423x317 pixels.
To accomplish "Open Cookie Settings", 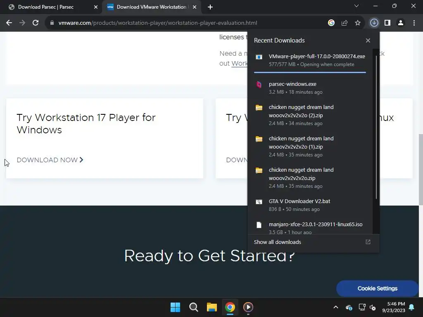I will (377, 289).
